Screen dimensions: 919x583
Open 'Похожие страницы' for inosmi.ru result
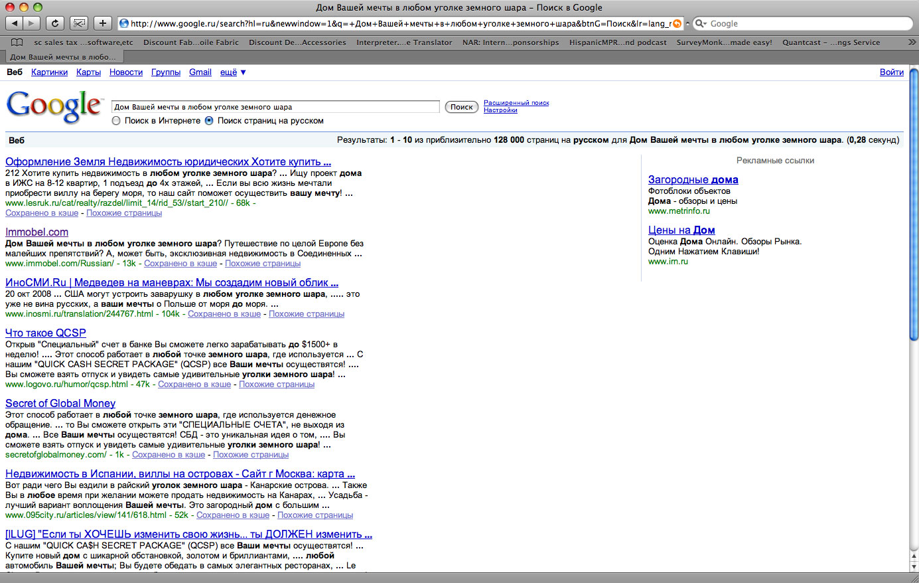307,314
